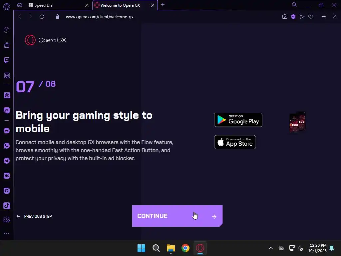Viewport: 341px width, 256px height.
Task: Open a new tab with plus
Action: coord(163,5)
